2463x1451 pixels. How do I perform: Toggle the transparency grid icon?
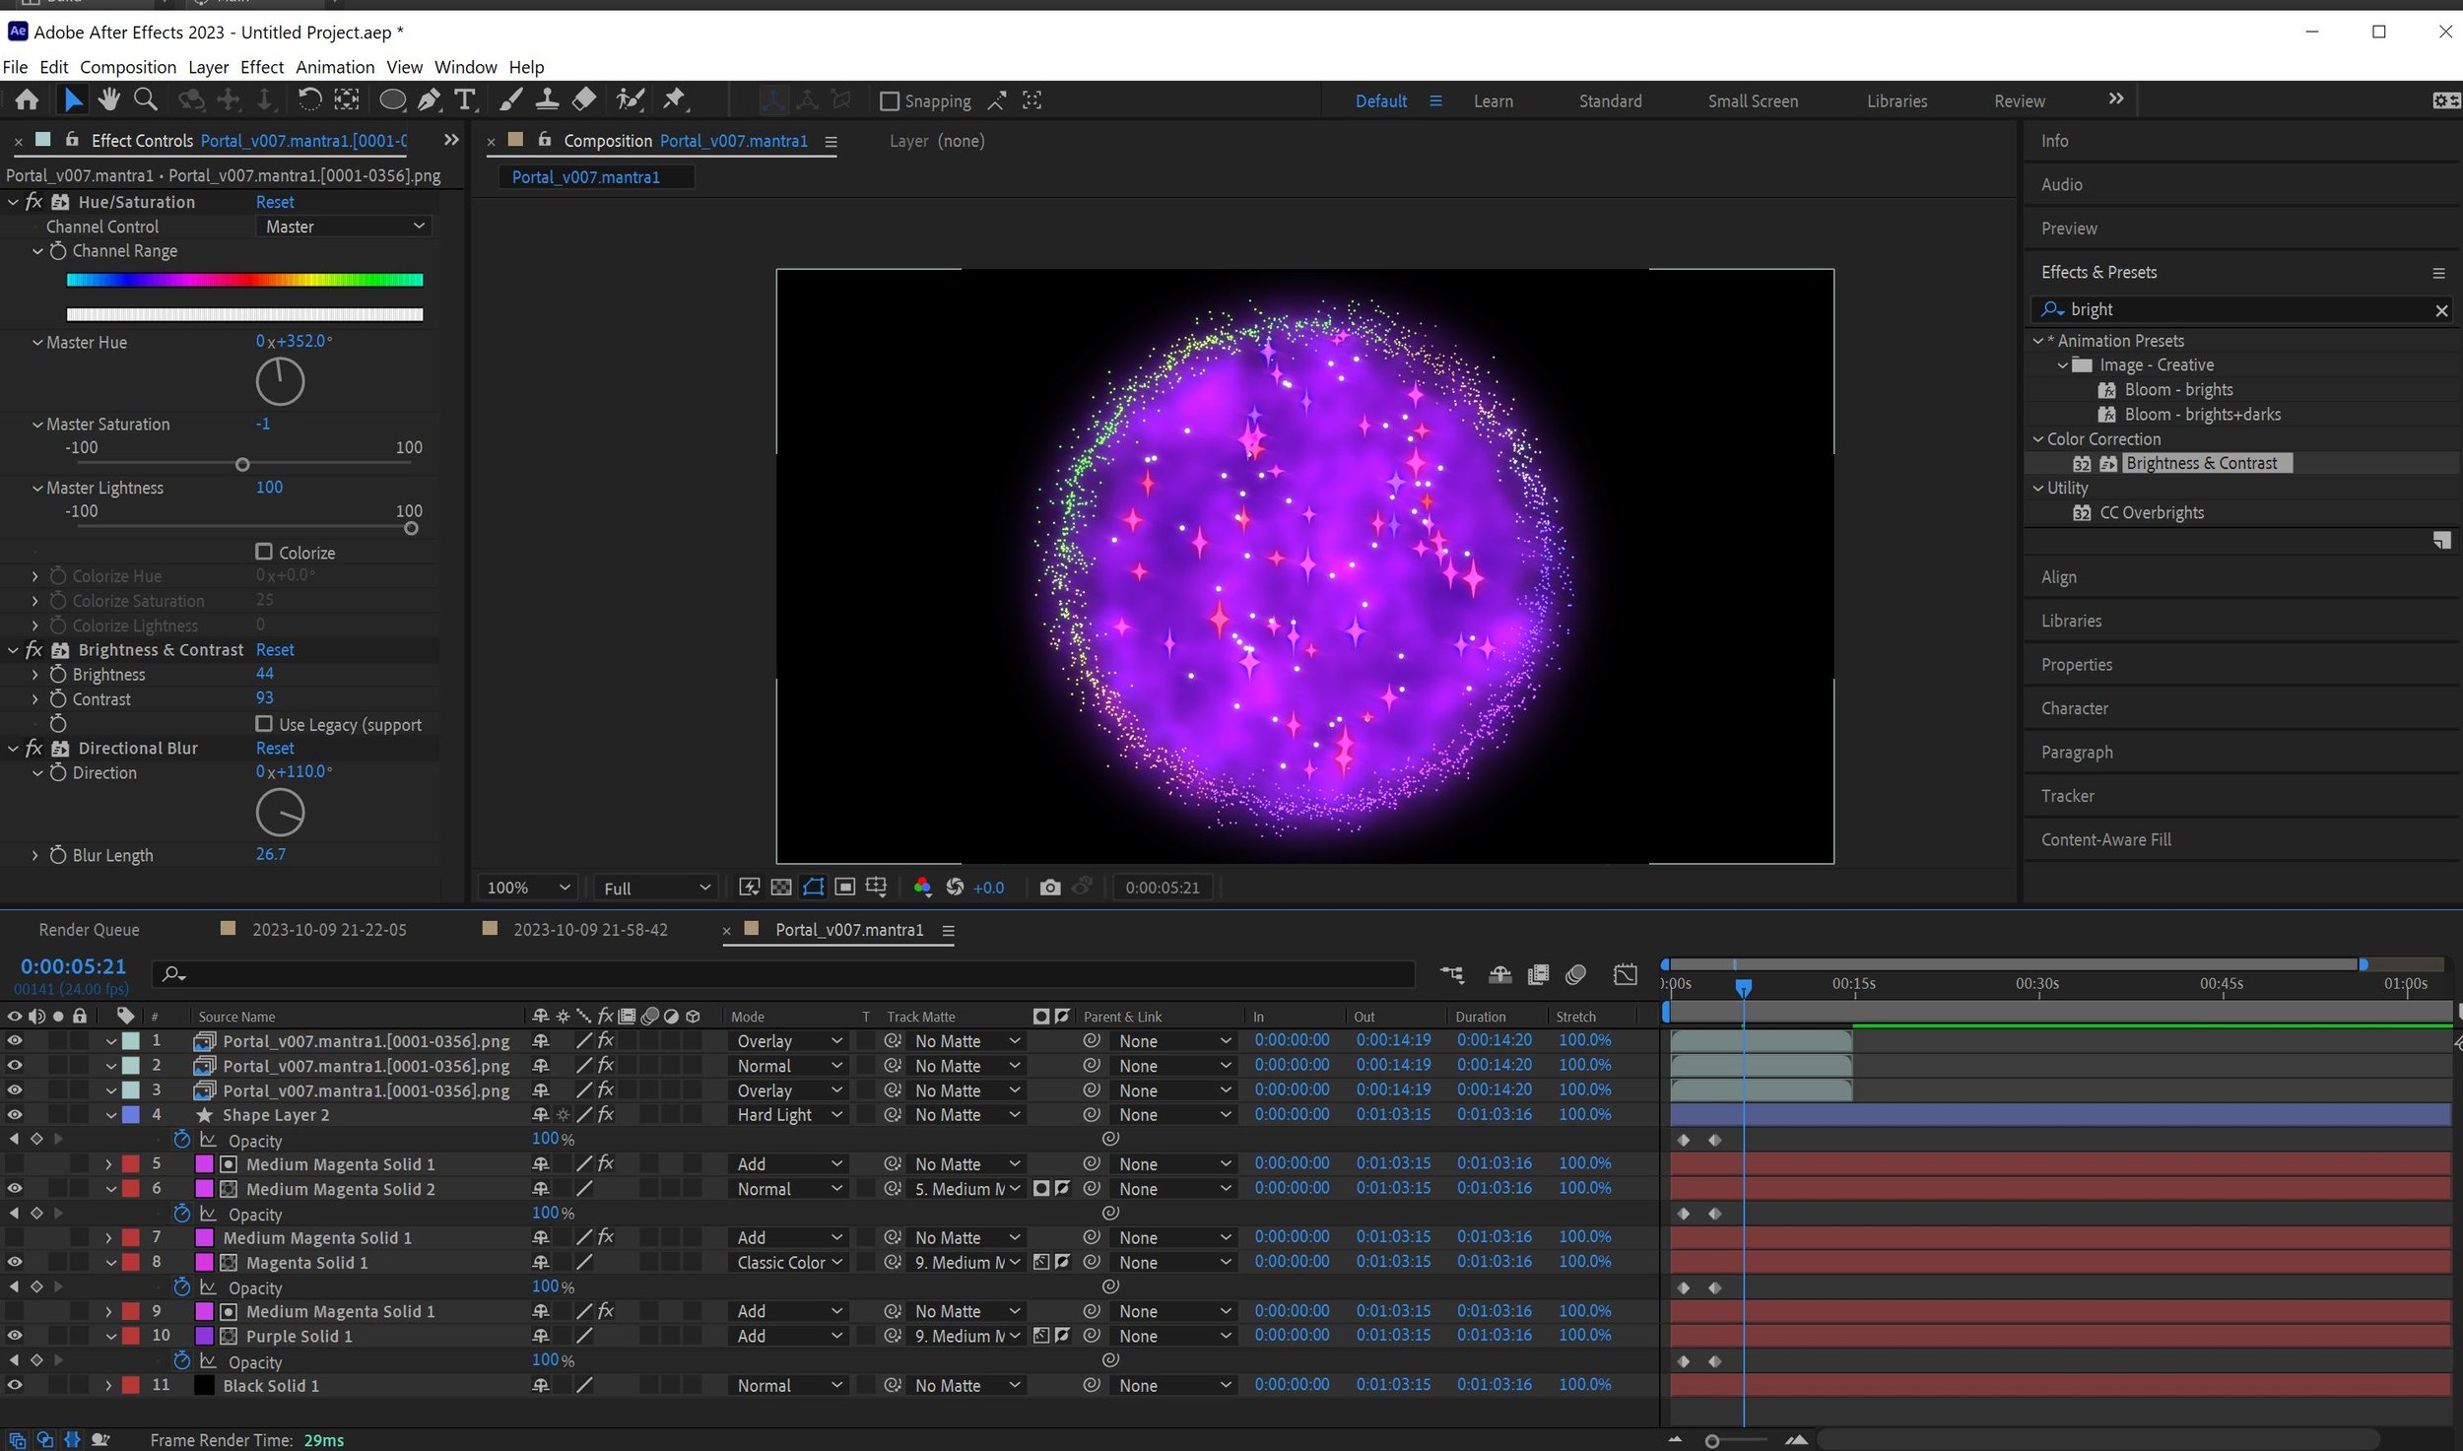780,888
